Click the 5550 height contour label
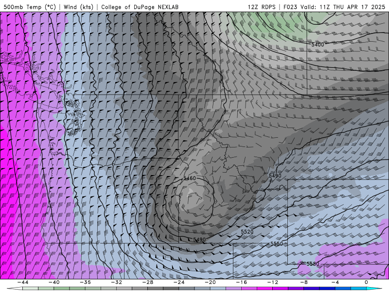 pyautogui.click(x=277, y=244)
